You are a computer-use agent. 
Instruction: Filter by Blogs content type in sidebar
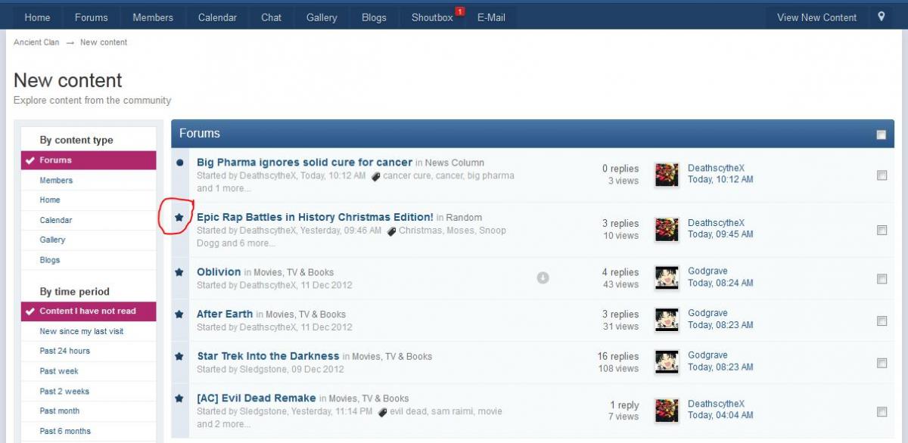click(50, 260)
